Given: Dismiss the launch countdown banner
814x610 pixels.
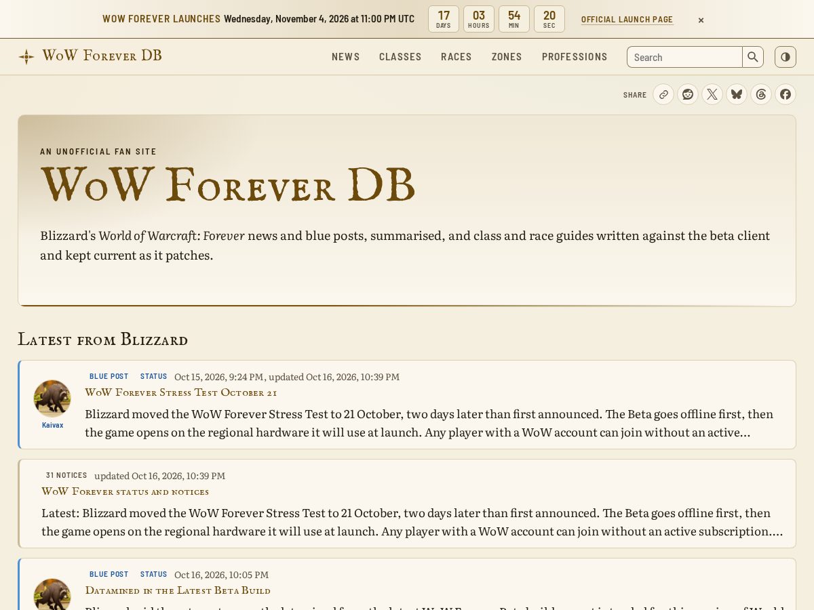Looking at the screenshot, I should pyautogui.click(x=701, y=20).
